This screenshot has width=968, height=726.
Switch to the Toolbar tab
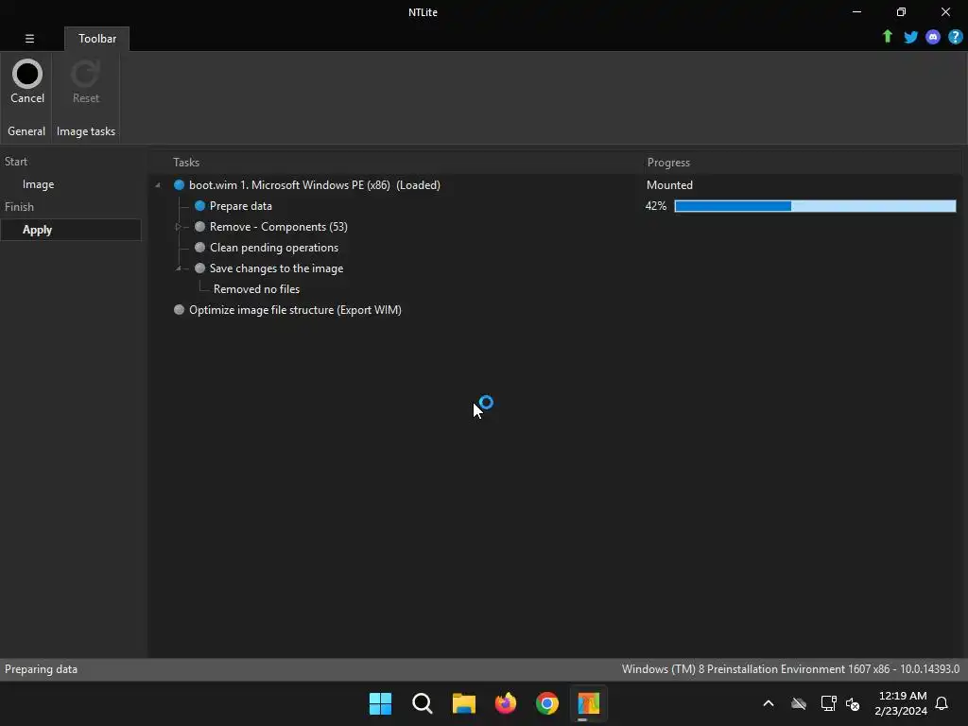tap(97, 38)
